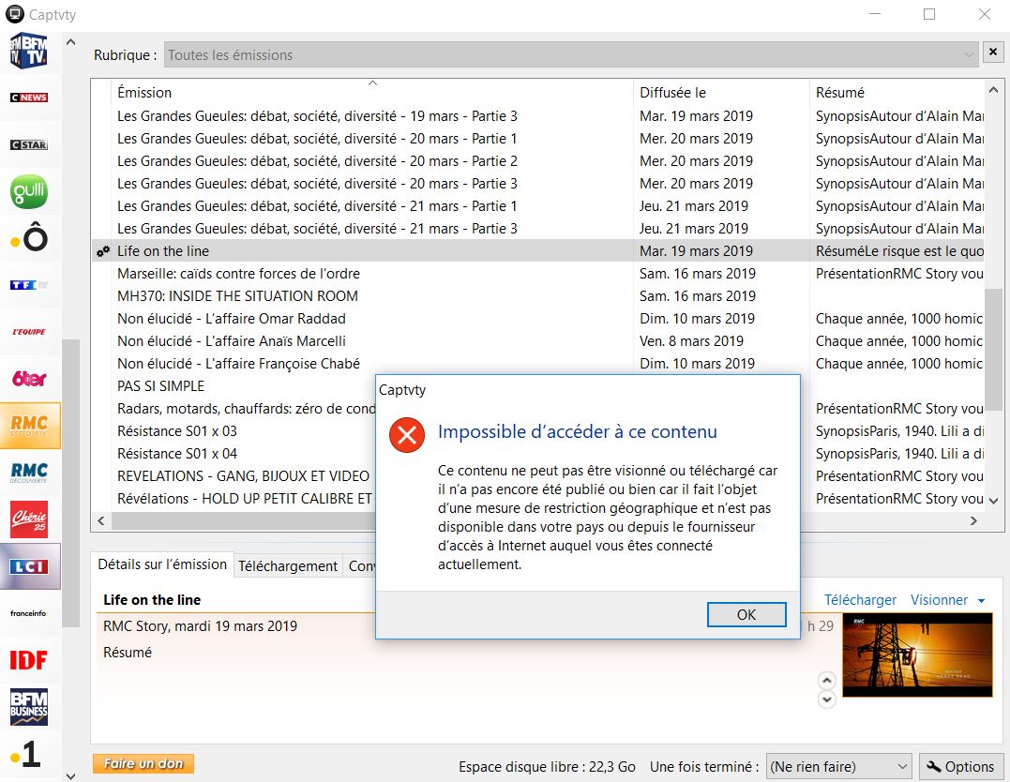
Task: Expand the Visionner dropdown arrow
Action: (x=981, y=600)
